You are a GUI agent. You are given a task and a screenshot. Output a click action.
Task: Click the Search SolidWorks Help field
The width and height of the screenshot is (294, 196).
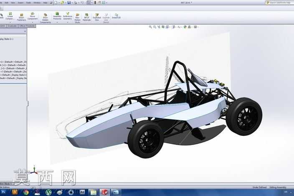[x=280, y=3]
